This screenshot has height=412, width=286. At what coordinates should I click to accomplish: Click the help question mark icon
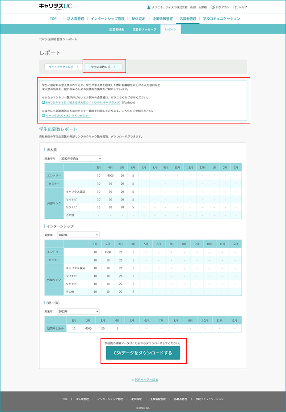[236, 7]
